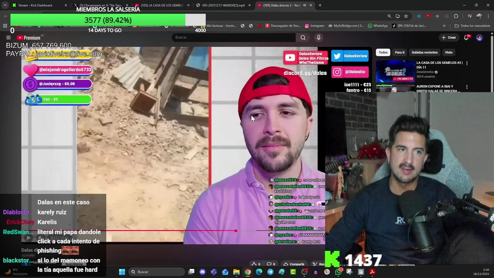Viewport: 494px width, 278px height.
Task: Open the tab search dropdown arrow
Action: 5,5
